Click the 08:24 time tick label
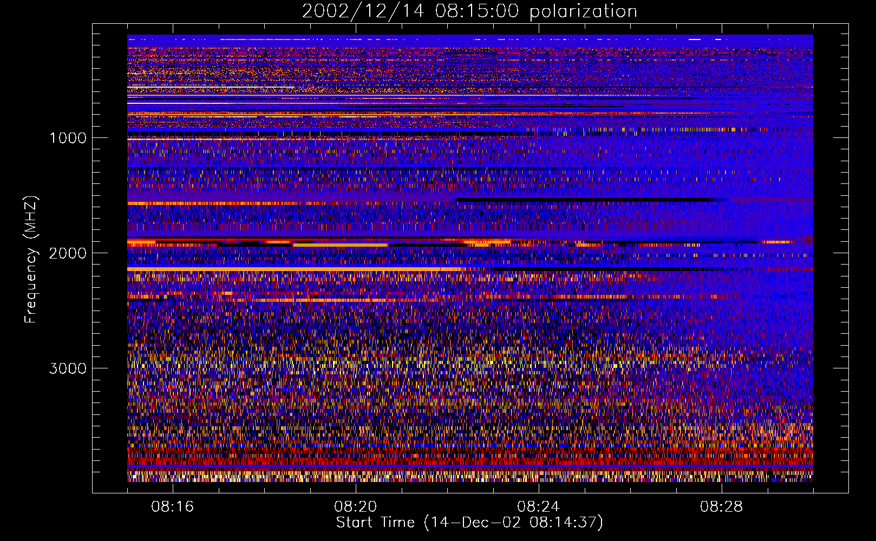This screenshot has height=541, width=876. click(x=539, y=507)
